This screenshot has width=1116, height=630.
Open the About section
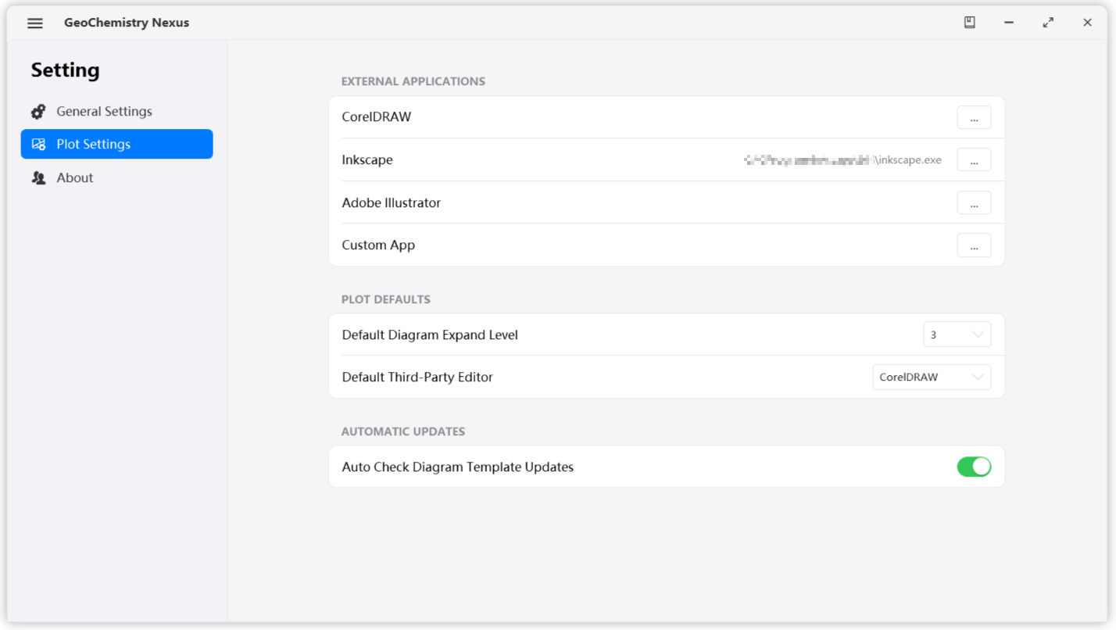click(74, 177)
